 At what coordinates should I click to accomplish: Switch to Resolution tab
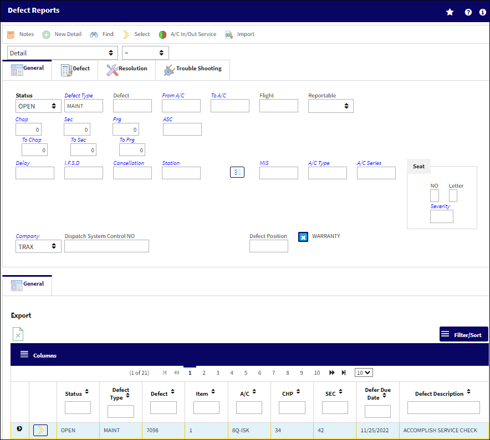(x=126, y=70)
